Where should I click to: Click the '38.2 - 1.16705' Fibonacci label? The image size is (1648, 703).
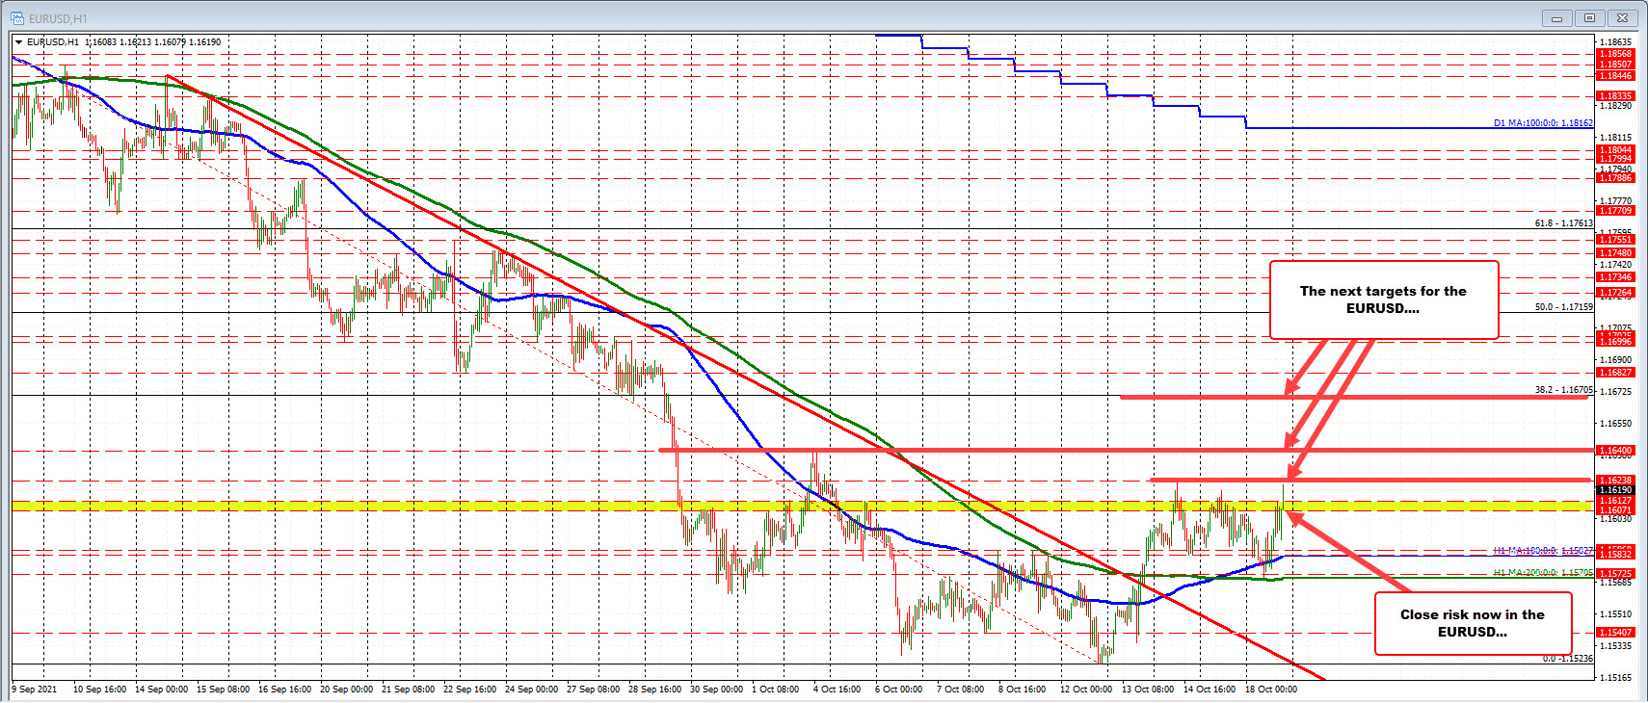[x=1563, y=390]
